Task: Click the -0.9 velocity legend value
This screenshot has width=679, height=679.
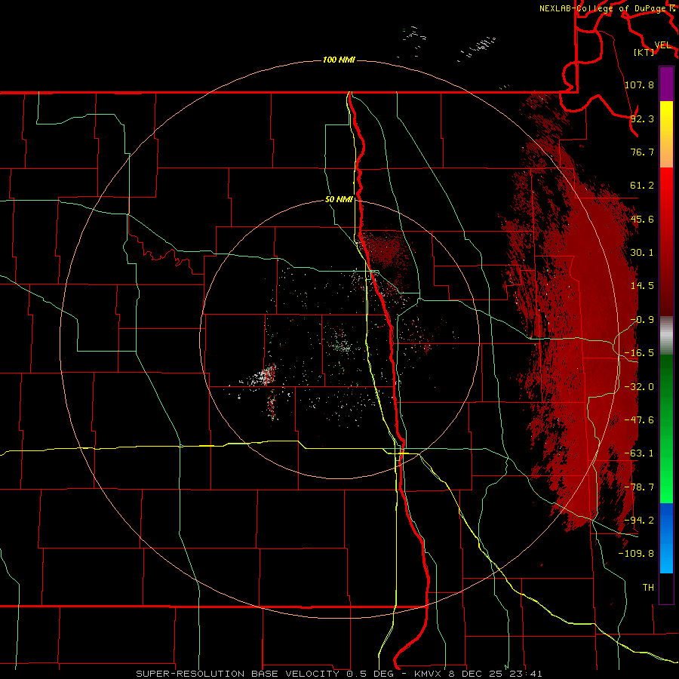Action: [642, 320]
